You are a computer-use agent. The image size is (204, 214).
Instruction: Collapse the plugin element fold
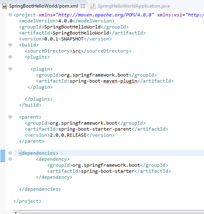pos(10,69)
